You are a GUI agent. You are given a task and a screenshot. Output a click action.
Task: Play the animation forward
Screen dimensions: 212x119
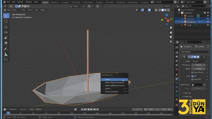coord(91,109)
